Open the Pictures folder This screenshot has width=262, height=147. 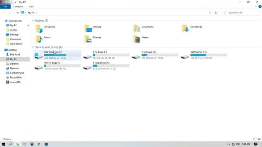click(88, 39)
